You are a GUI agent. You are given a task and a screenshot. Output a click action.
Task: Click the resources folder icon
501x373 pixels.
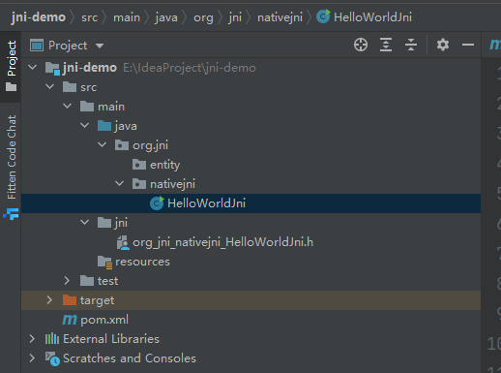tap(104, 262)
